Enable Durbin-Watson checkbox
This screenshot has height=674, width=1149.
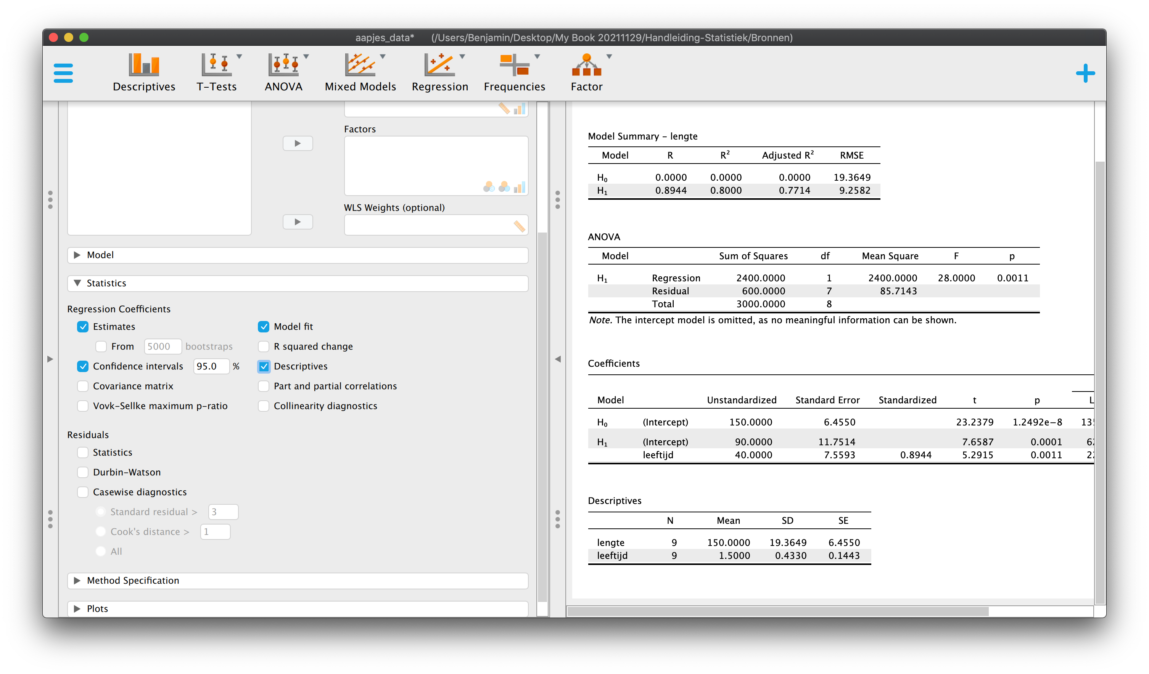82,473
